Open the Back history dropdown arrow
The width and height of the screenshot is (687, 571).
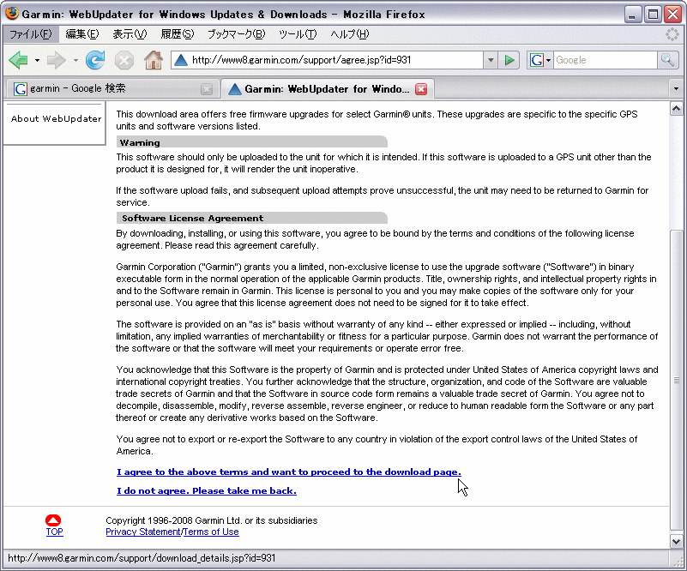point(37,60)
